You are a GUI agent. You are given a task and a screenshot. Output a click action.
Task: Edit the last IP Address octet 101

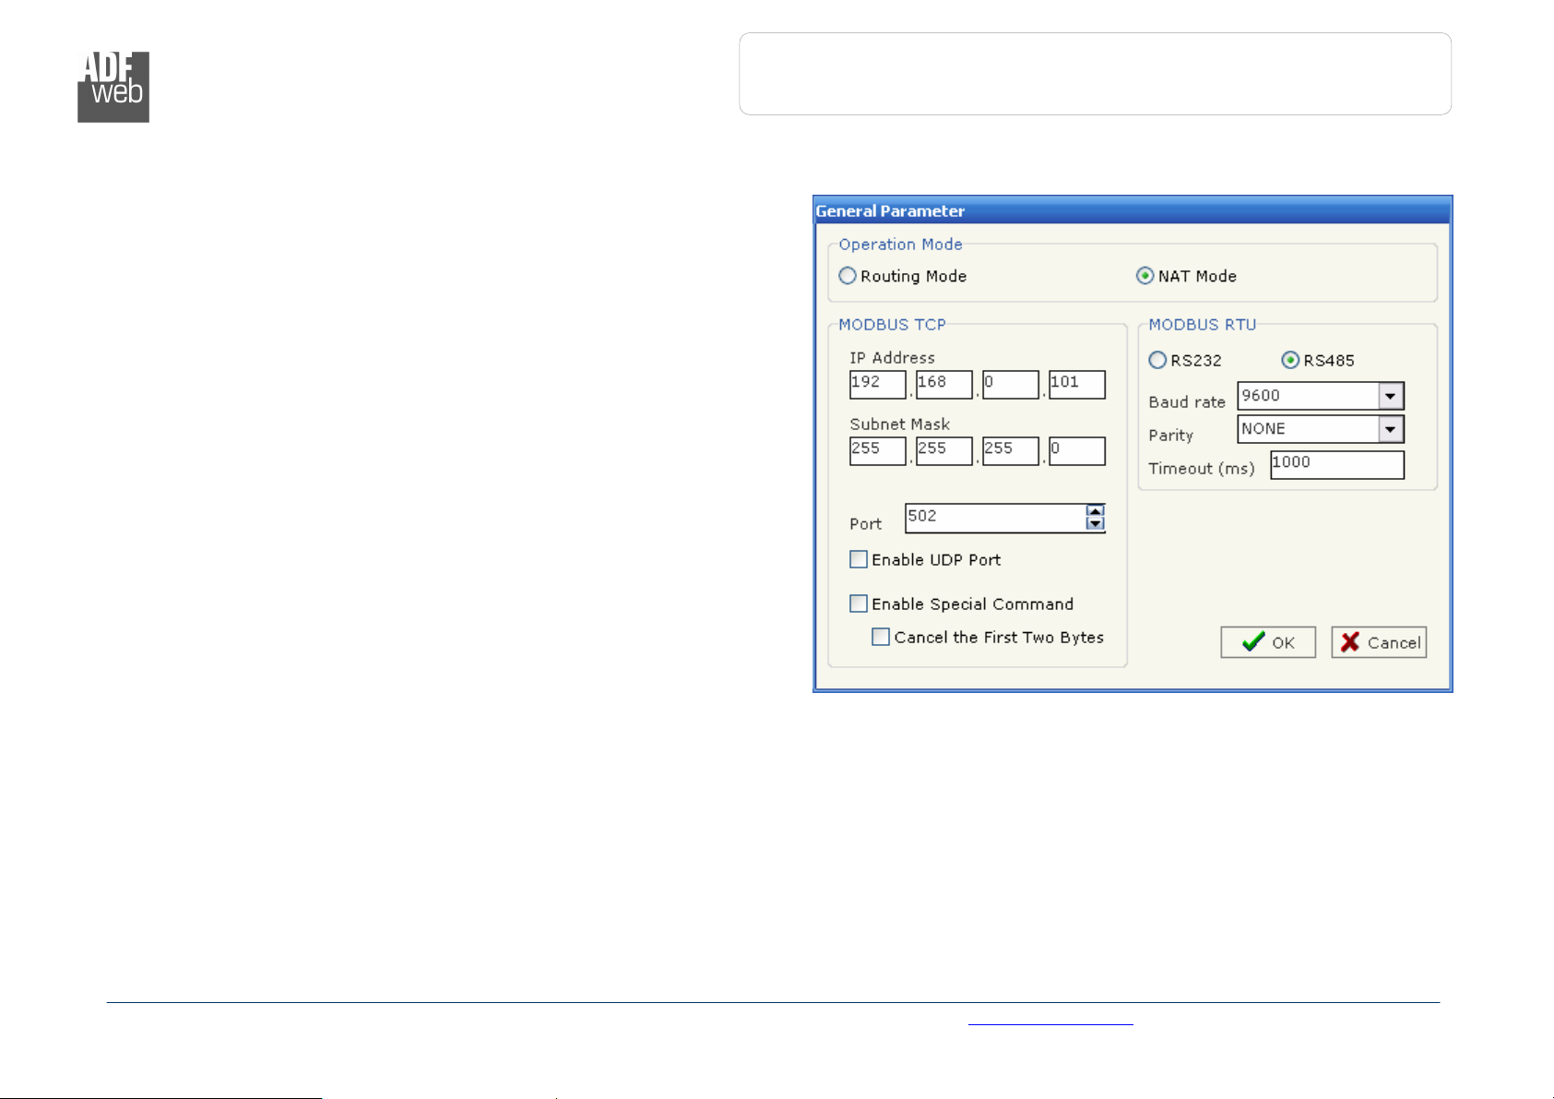(x=1077, y=384)
